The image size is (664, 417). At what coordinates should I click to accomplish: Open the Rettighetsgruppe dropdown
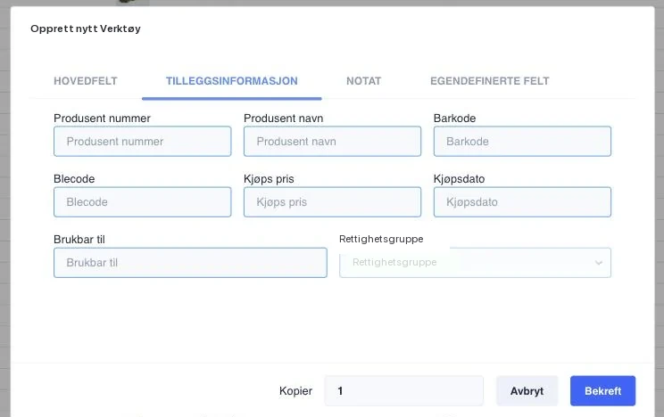(x=475, y=263)
